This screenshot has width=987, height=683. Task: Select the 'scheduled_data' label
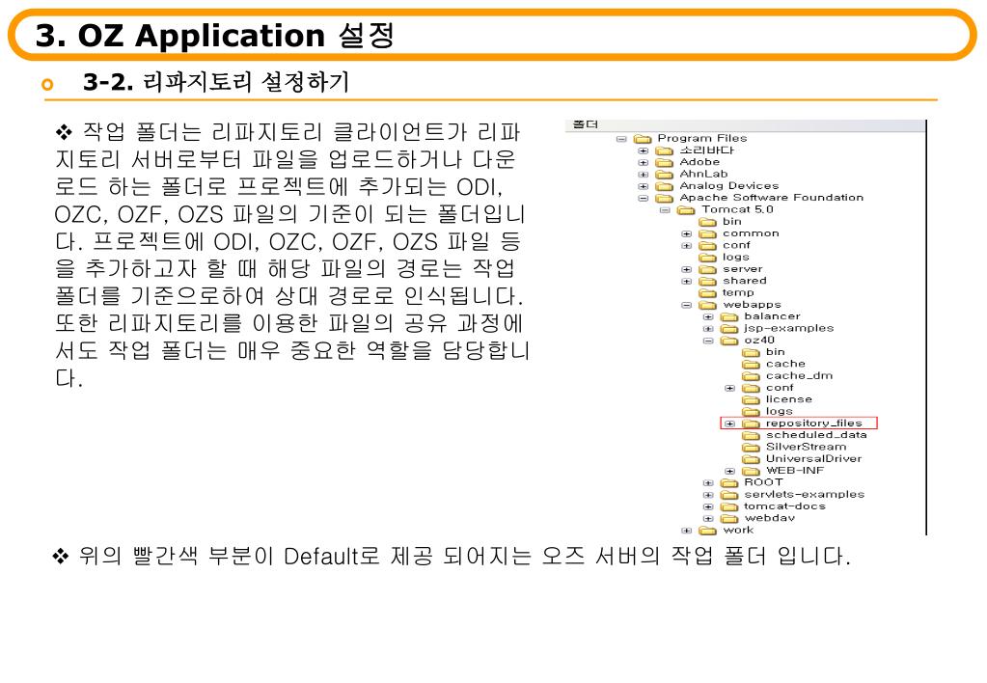pos(816,435)
